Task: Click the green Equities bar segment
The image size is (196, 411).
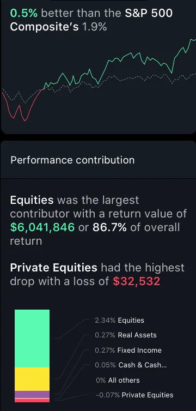Action: click(x=32, y=338)
